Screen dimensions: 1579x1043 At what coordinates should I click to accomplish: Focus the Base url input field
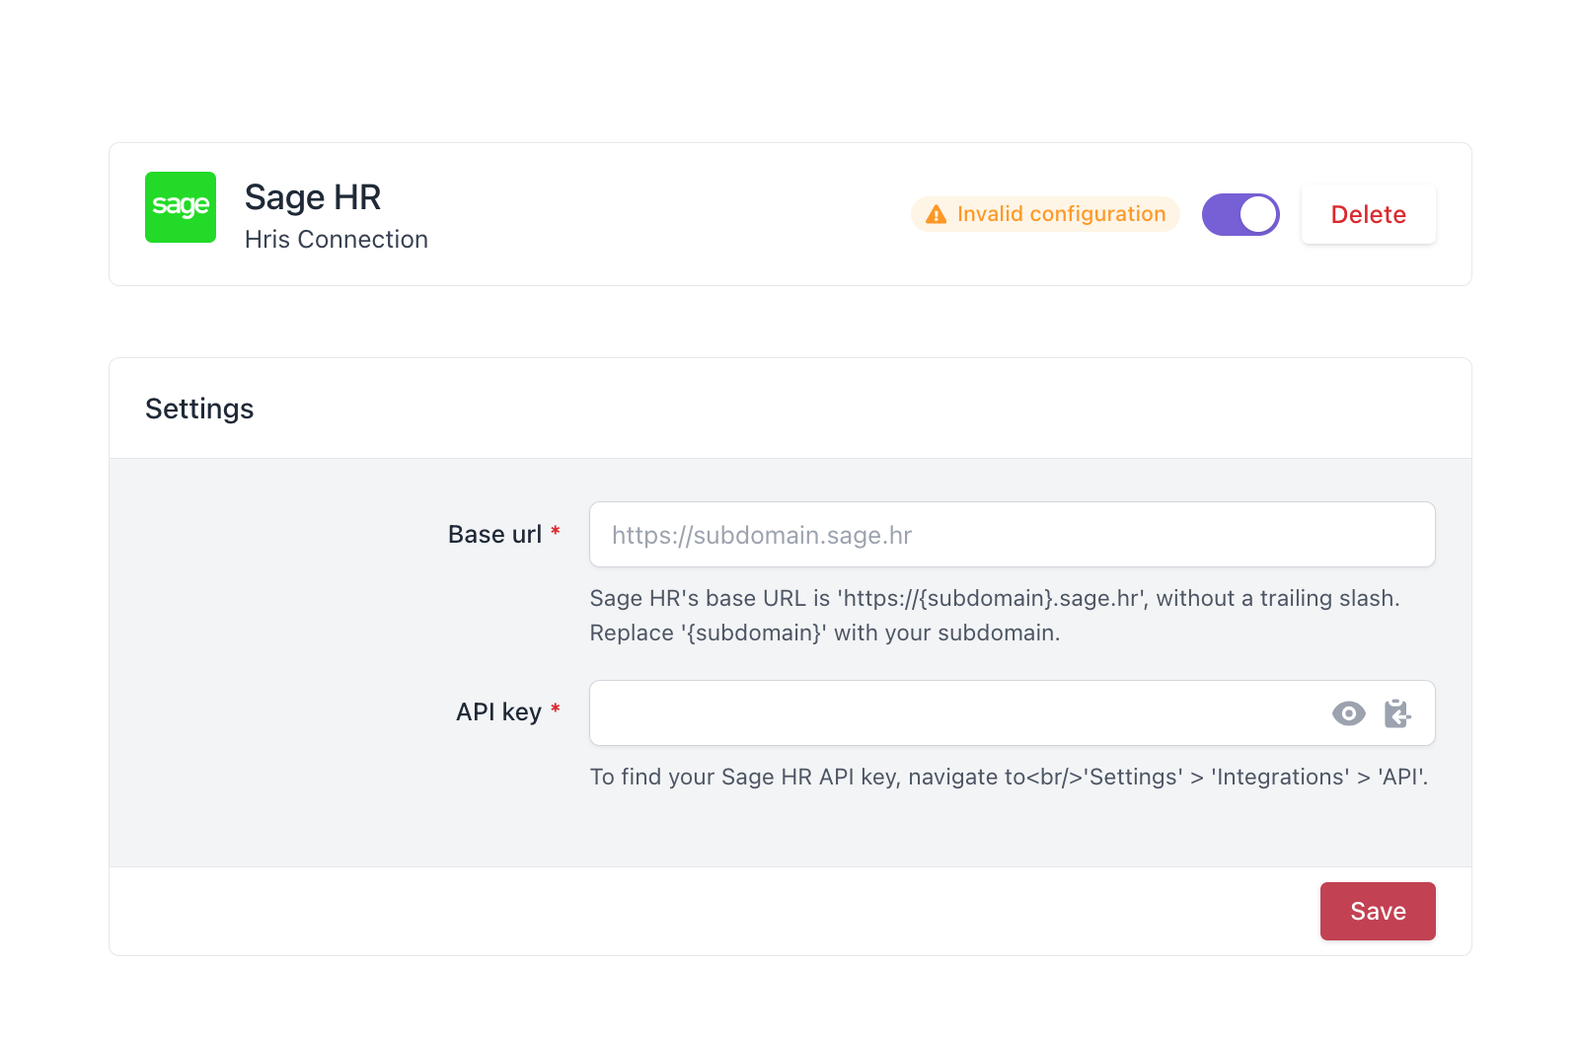[x=1012, y=535]
